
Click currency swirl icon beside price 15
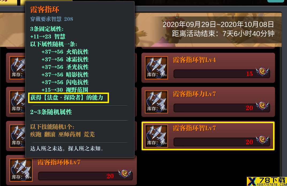[x=262, y=72]
